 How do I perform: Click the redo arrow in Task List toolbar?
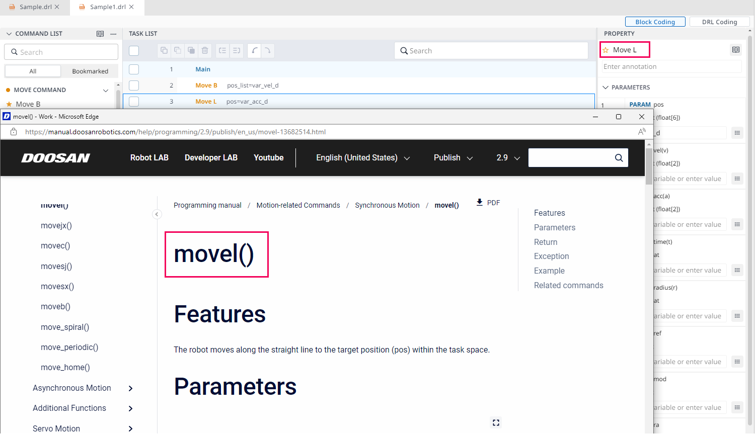click(268, 50)
